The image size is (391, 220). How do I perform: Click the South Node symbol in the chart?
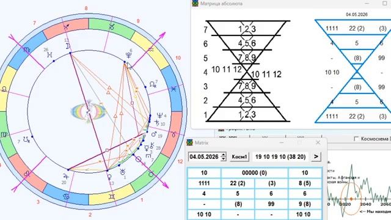(x=26, y=140)
